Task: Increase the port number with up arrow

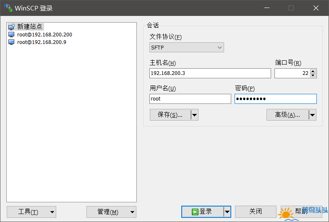Action: point(313,71)
